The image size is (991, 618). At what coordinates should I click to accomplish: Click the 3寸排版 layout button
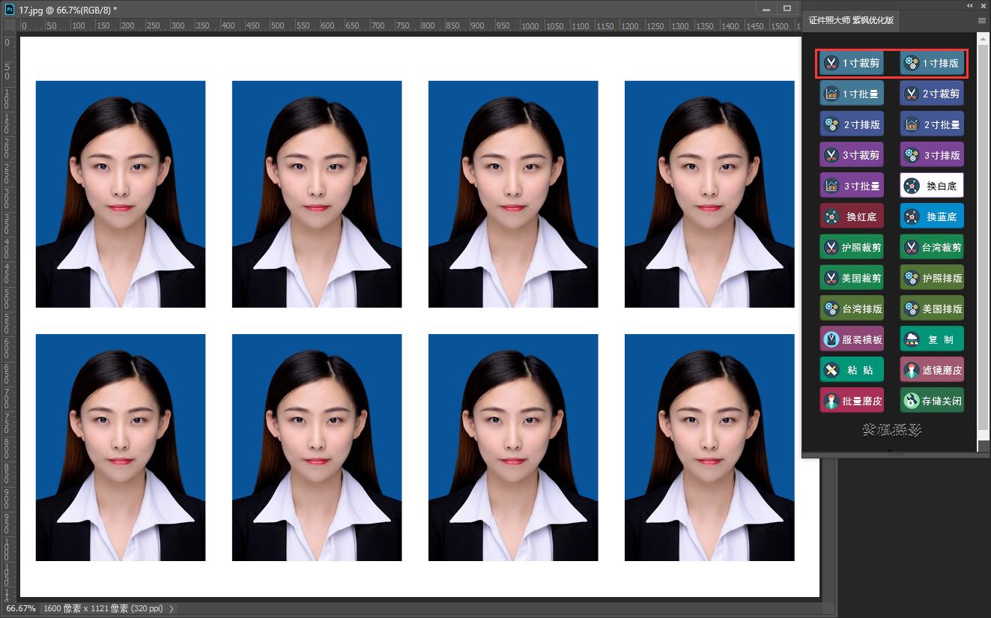[931, 156]
